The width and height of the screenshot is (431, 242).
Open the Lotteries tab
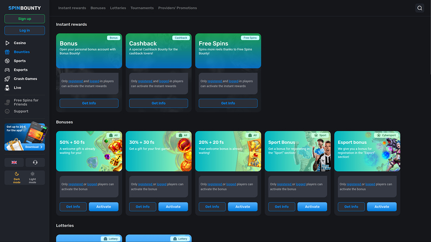(x=118, y=8)
